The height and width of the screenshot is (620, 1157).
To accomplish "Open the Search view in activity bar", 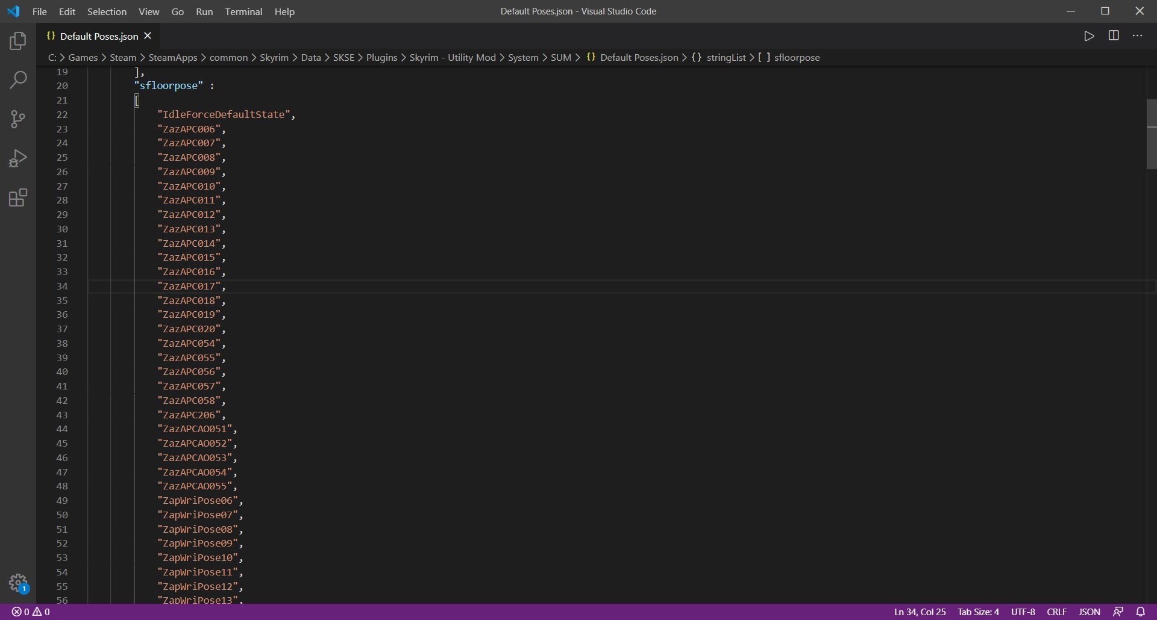I will coord(18,79).
